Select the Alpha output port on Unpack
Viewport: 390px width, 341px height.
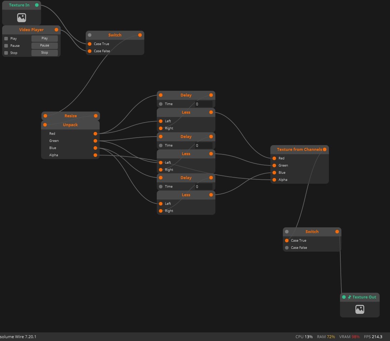[95, 155]
